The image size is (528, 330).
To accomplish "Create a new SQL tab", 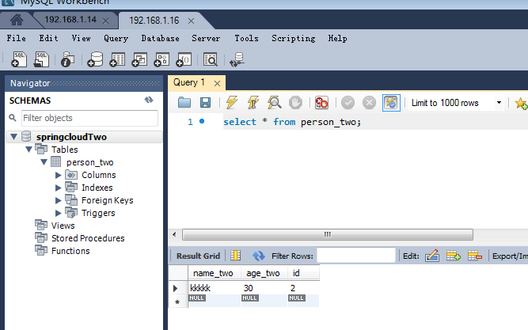I will 19,59.
